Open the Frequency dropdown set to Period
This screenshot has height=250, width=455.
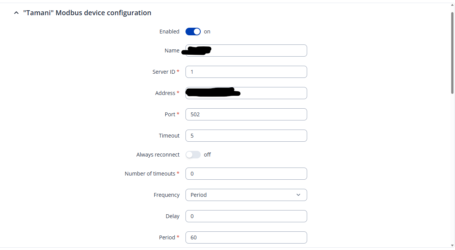coord(246,195)
